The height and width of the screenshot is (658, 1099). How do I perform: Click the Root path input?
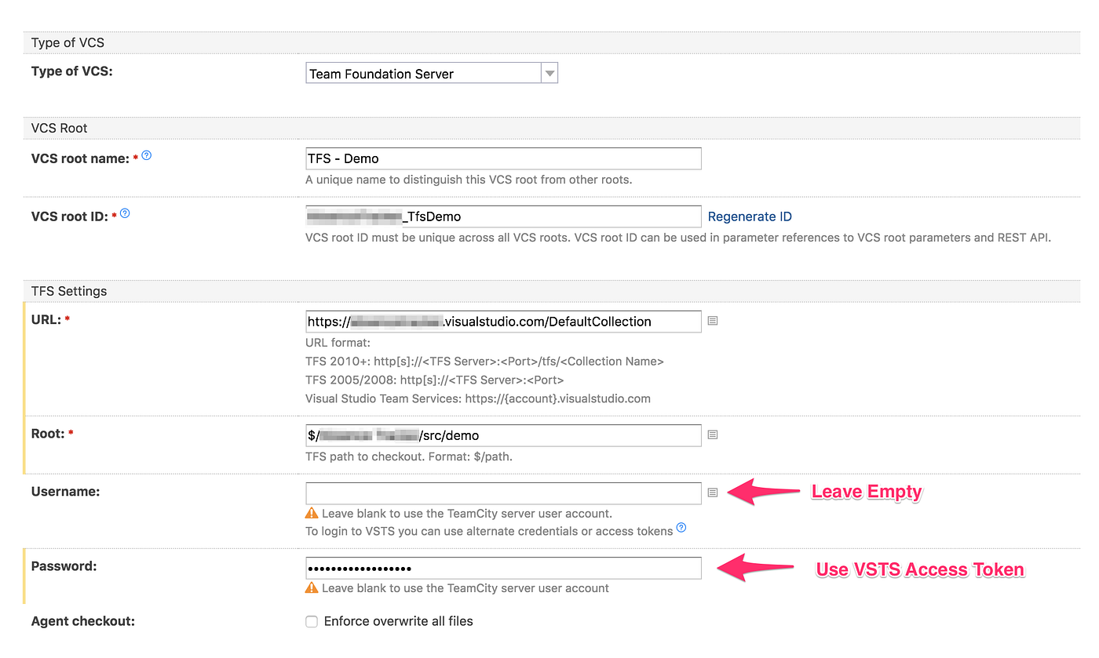(502, 434)
